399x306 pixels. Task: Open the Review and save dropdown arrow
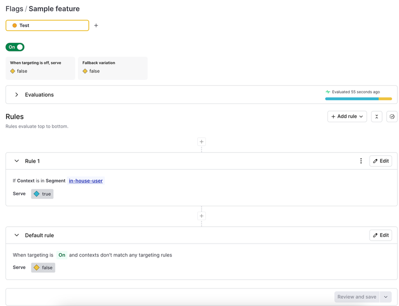[x=386, y=297]
